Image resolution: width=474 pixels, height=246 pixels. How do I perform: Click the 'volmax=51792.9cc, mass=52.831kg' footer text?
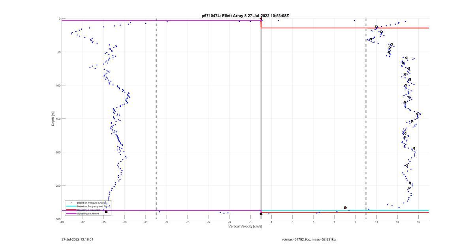point(309,239)
